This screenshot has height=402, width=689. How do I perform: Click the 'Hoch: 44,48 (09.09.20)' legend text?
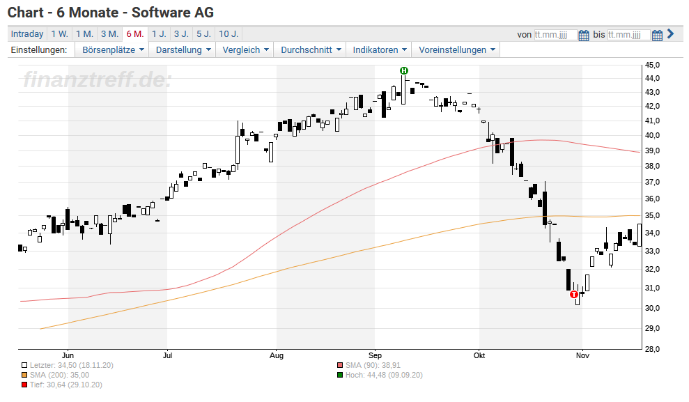(384, 376)
